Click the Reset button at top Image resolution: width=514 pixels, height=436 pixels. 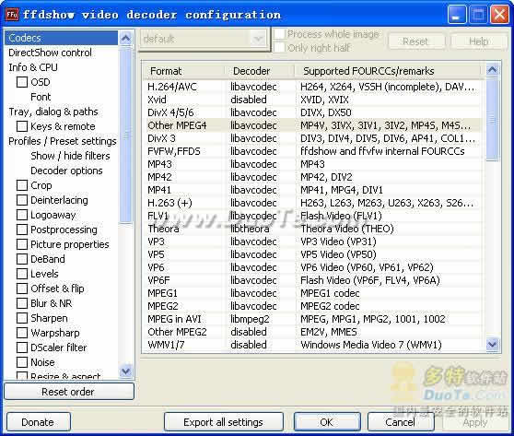point(415,41)
